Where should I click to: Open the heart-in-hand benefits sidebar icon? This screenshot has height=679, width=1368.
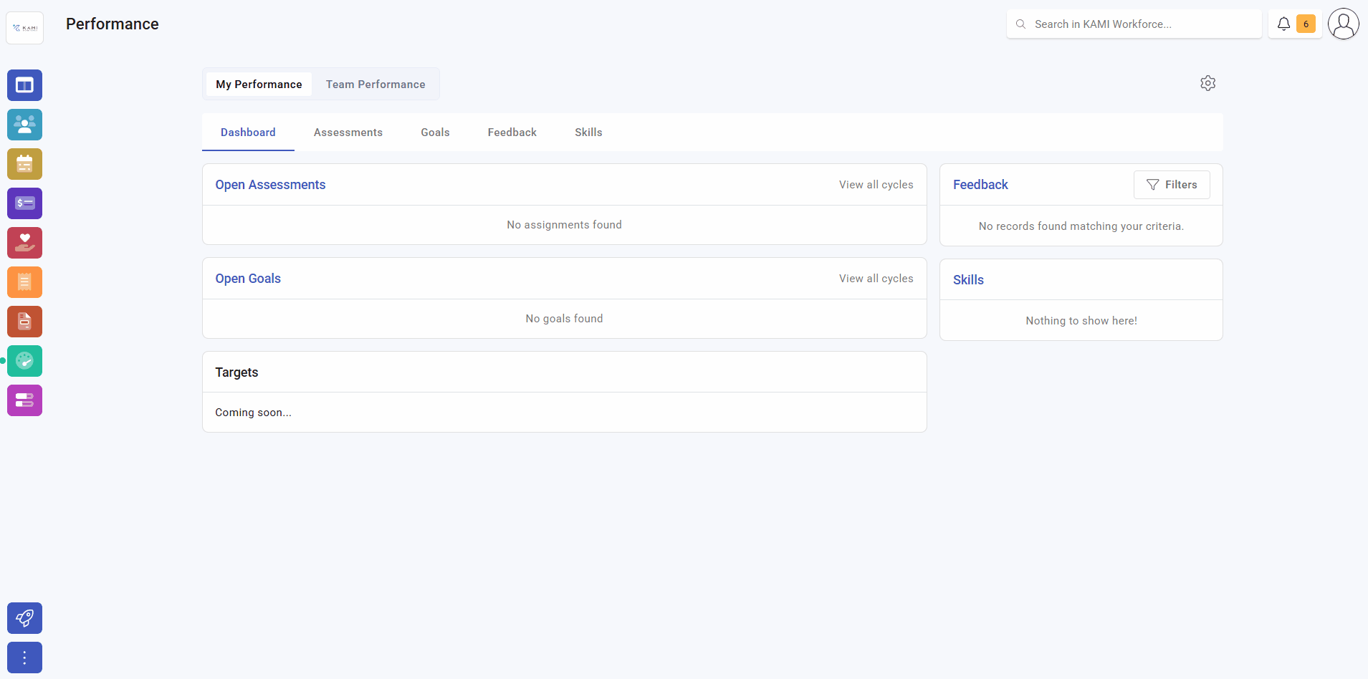24,243
